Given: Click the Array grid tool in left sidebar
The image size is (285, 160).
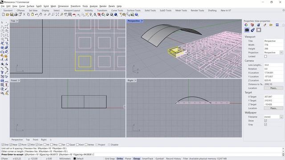Looking at the screenshot, I should coord(2,85).
